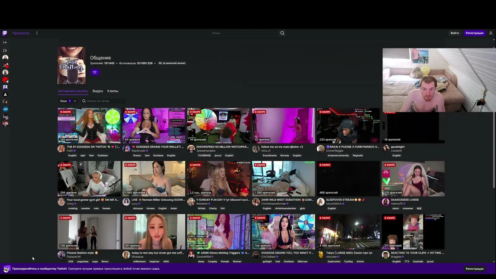Expand the Язык language filter dropdown
Image resolution: width=496 pixels, height=279 pixels.
click(68, 101)
